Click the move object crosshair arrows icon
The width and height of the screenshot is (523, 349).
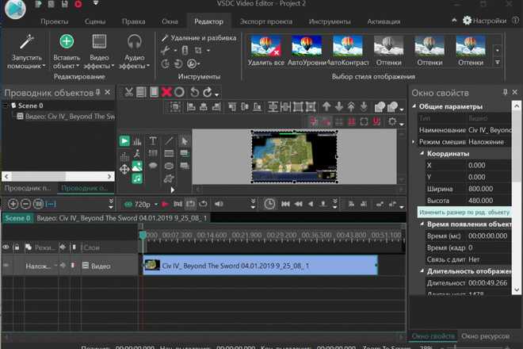pos(124,169)
